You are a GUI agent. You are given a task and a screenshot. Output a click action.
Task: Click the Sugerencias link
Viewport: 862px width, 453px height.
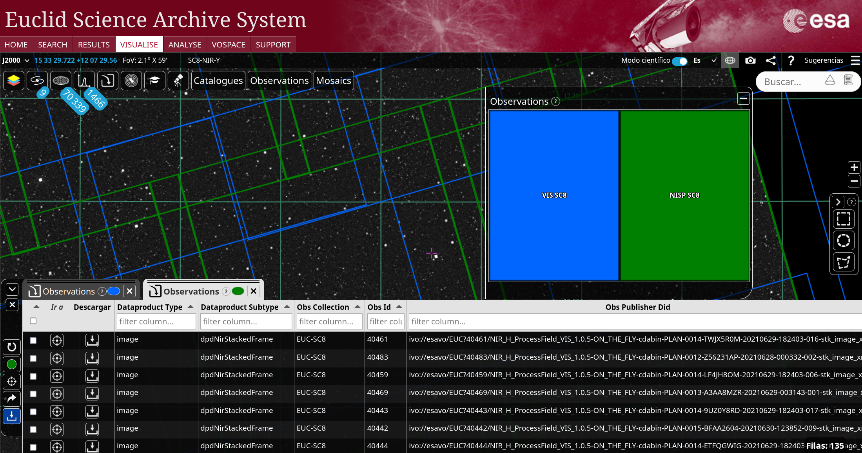click(x=824, y=60)
